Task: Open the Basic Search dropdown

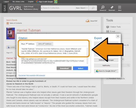Action: (x=82, y=8)
